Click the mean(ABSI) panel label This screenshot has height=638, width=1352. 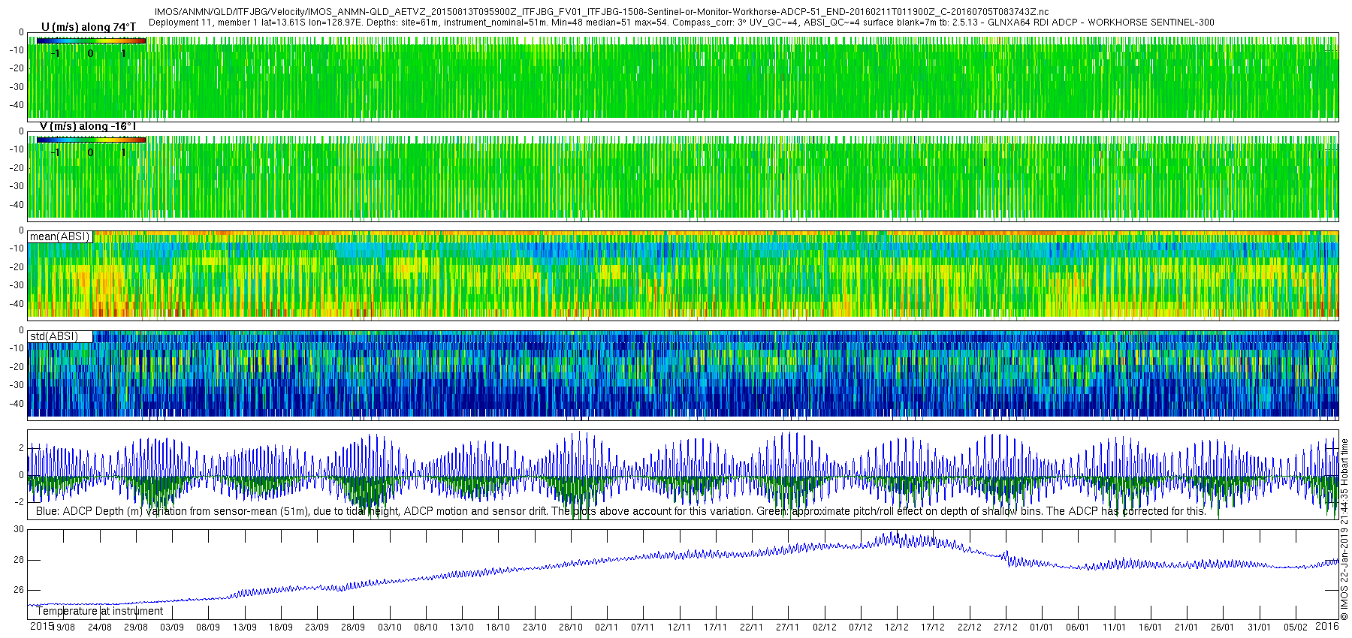click(x=60, y=236)
